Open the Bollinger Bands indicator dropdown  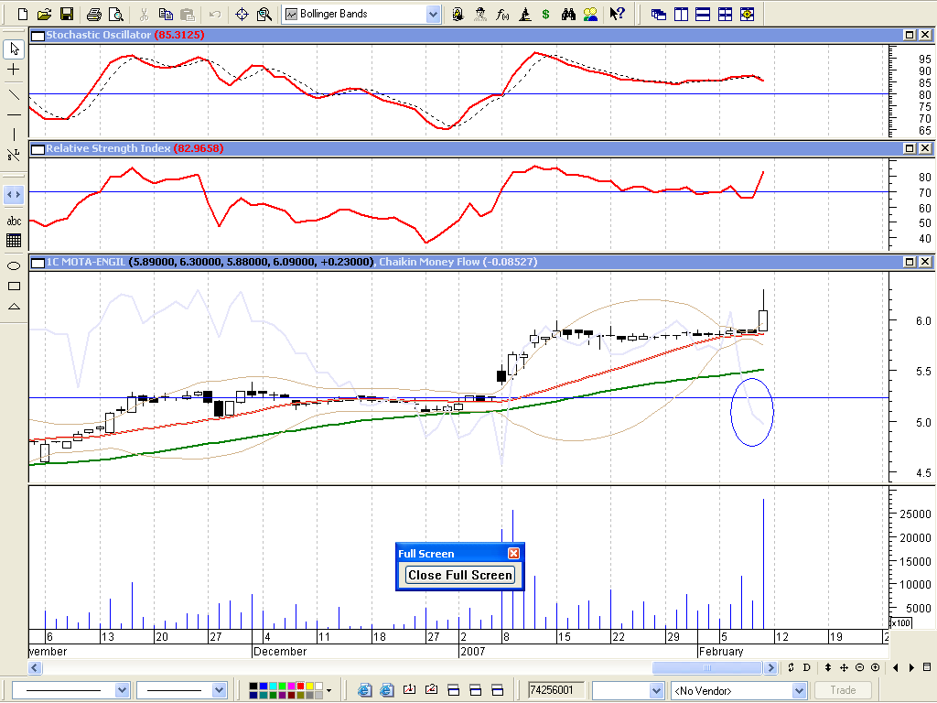(x=433, y=15)
